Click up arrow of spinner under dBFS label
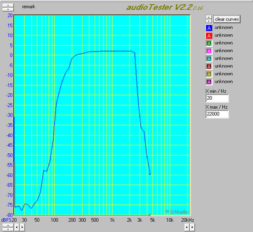The width and height of the screenshot is (253, 232). click(8, 225)
